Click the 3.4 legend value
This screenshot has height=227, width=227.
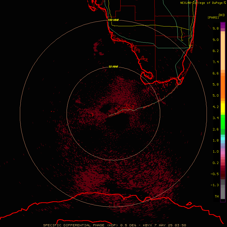216,118
